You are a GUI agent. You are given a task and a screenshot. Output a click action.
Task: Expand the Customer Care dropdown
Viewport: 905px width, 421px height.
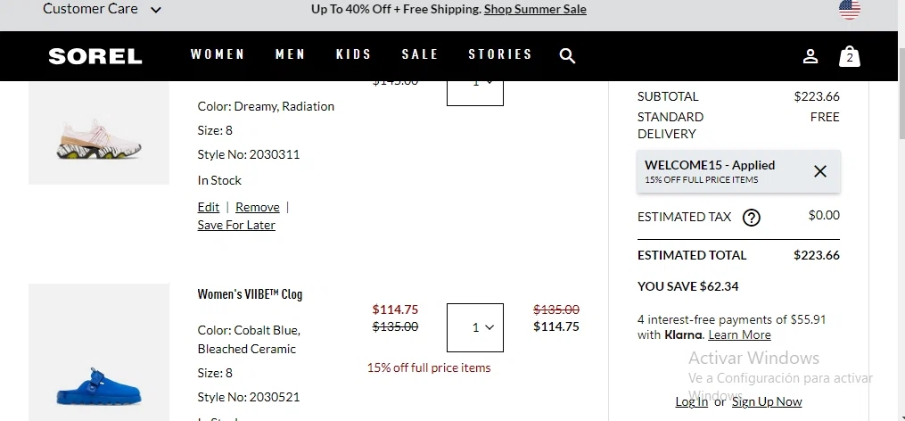(102, 10)
